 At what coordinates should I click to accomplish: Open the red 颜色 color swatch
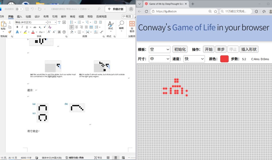(224, 59)
